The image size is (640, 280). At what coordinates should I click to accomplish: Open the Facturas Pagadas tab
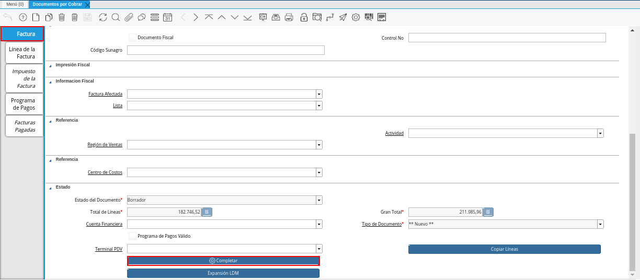coord(24,126)
